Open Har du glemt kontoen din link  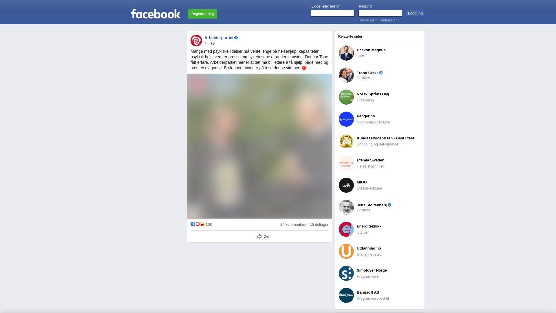click(x=379, y=20)
